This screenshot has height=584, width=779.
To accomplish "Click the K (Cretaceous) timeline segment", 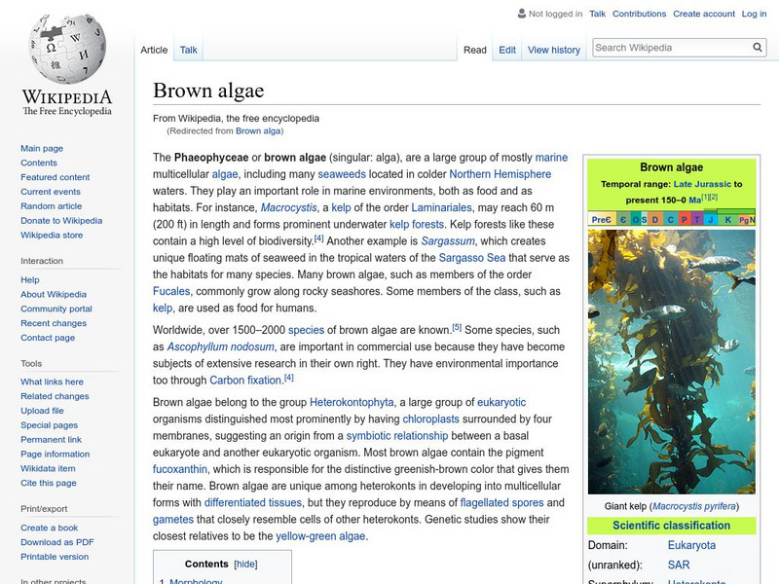I will 727,220.
